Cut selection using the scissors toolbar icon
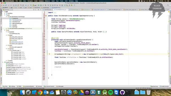171x96 pixels. 14,5
